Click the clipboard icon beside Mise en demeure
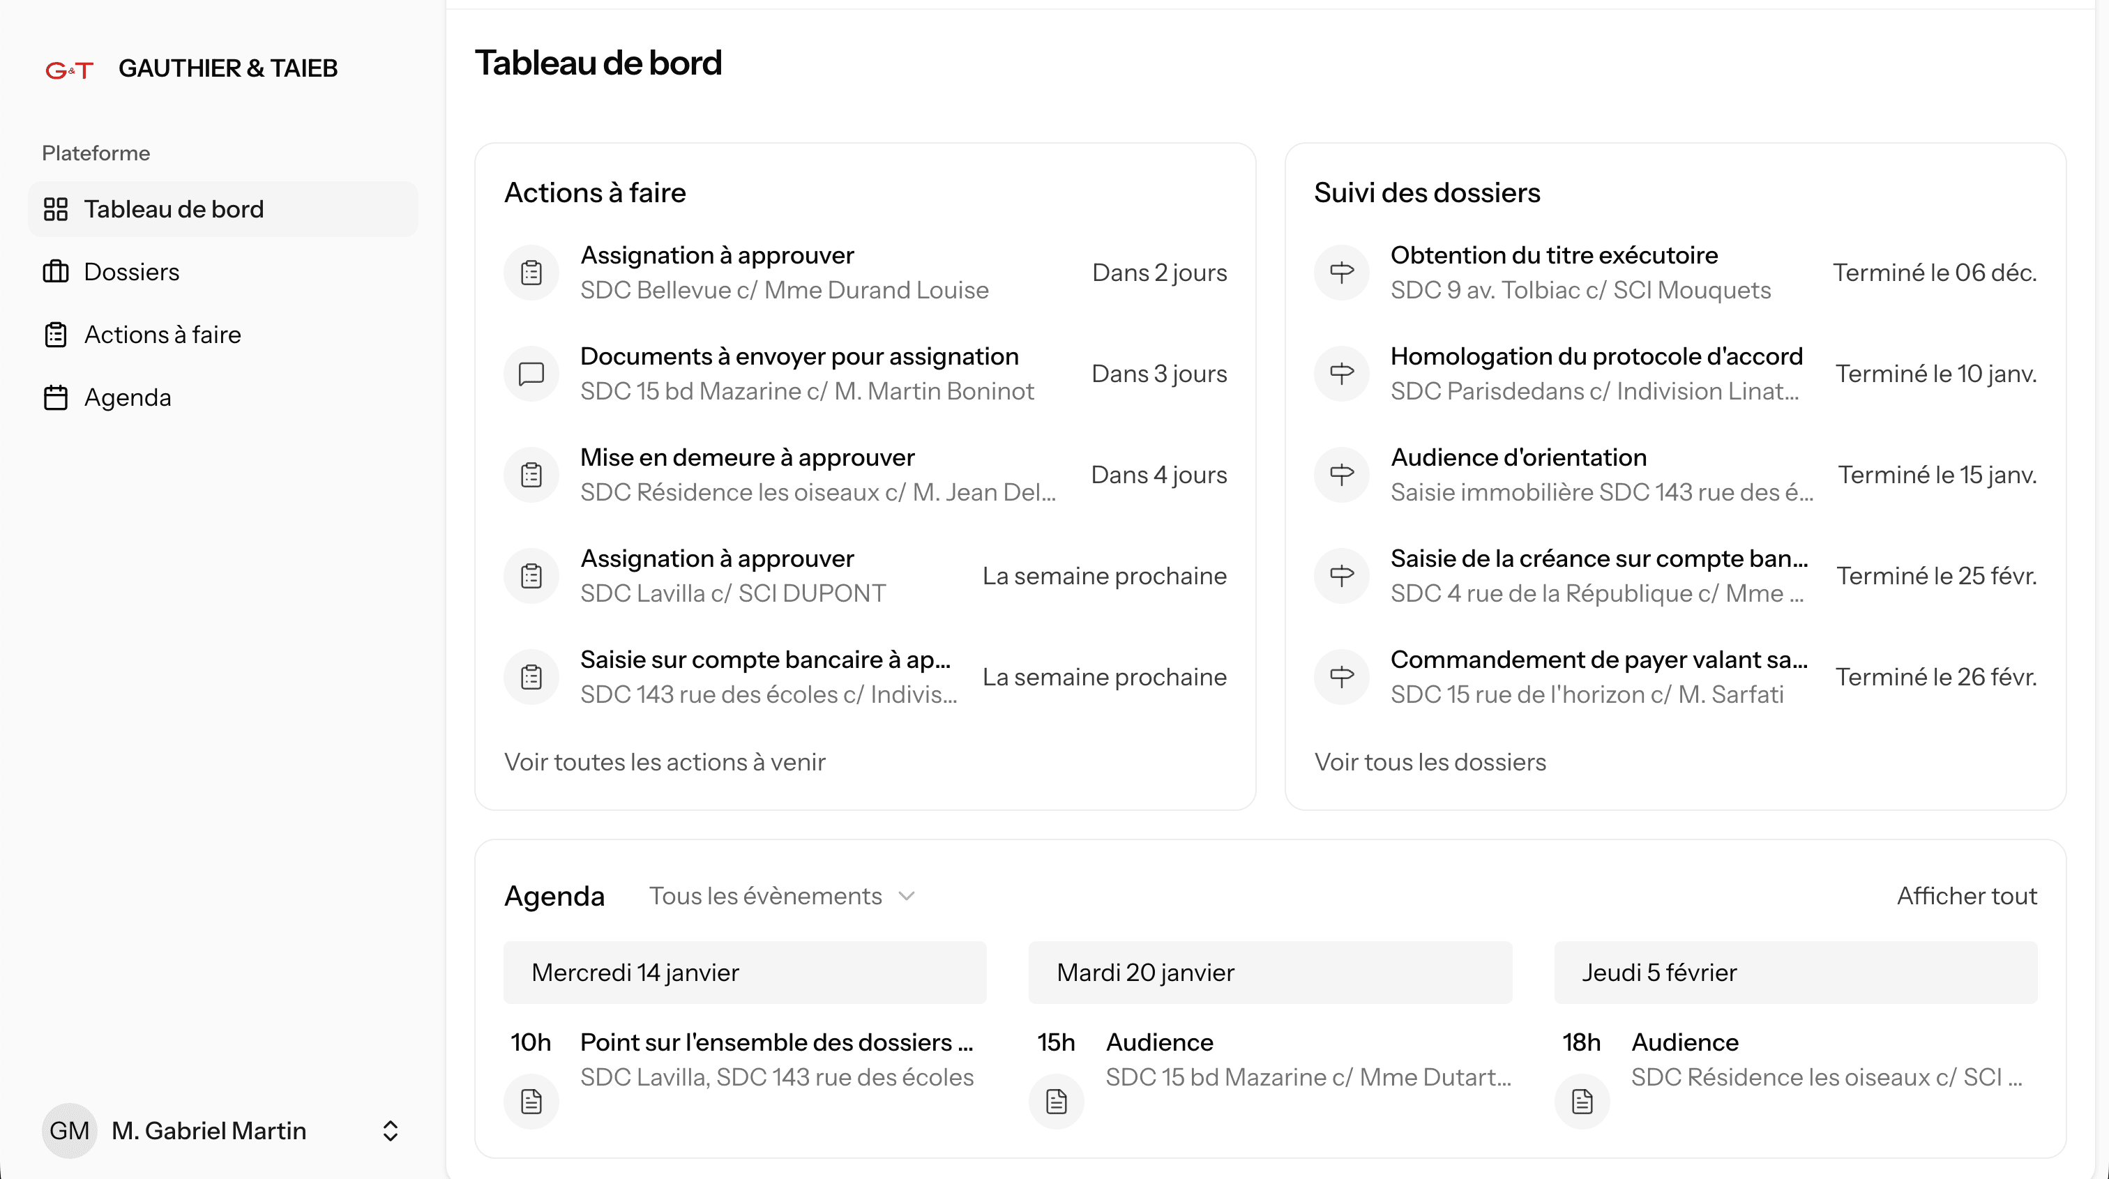 (531, 475)
